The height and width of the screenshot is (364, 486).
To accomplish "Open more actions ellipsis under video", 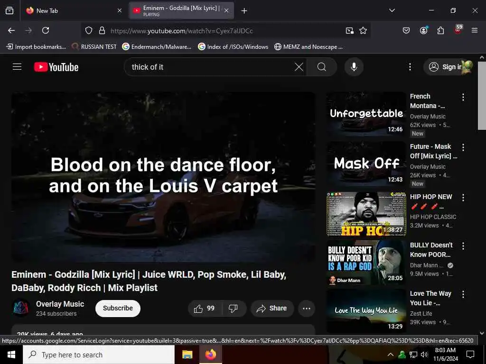I will pyautogui.click(x=307, y=308).
